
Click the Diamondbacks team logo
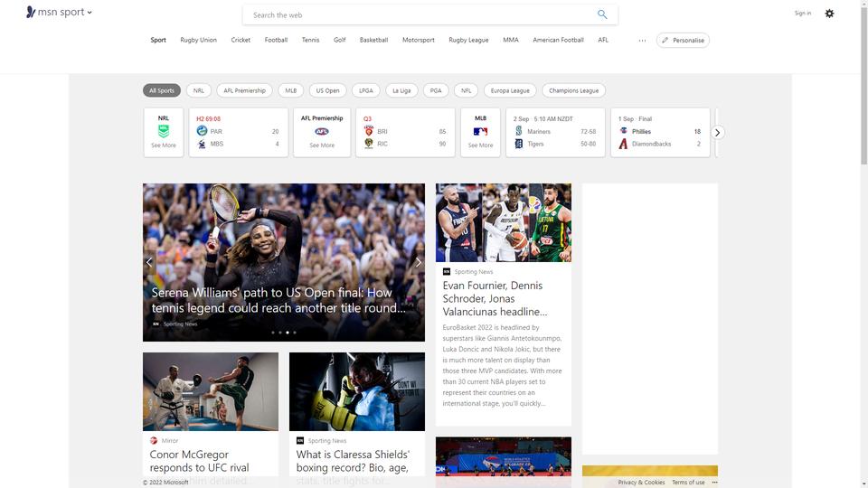click(x=623, y=144)
